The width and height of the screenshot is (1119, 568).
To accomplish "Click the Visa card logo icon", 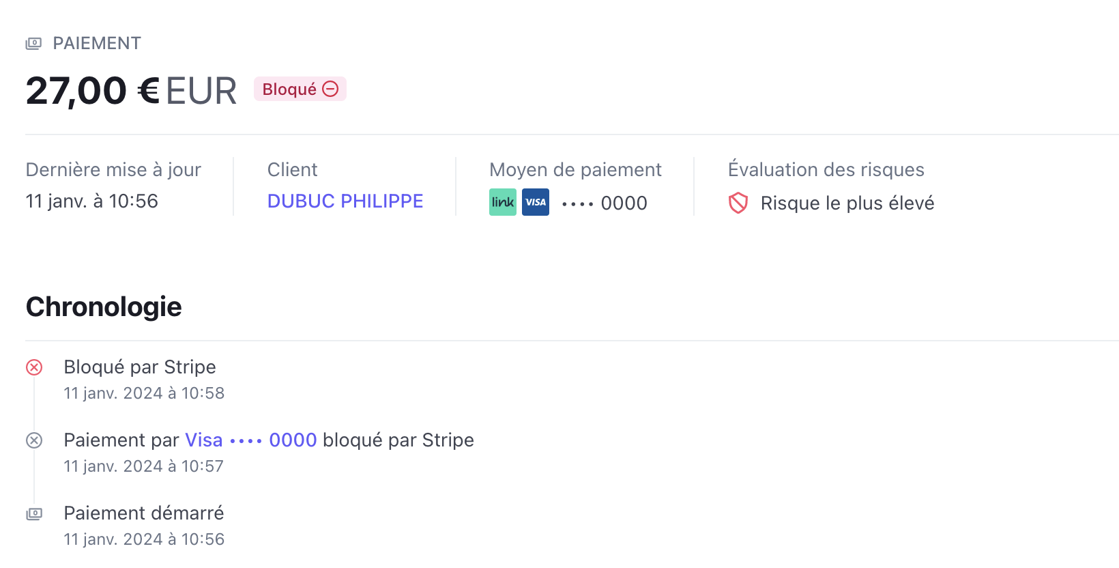I will coord(536,202).
